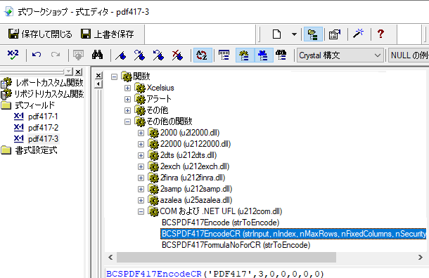Viewport: 429px width, 278px height.
Task: Collapse the 関数 root node
Action: [x=114, y=77]
